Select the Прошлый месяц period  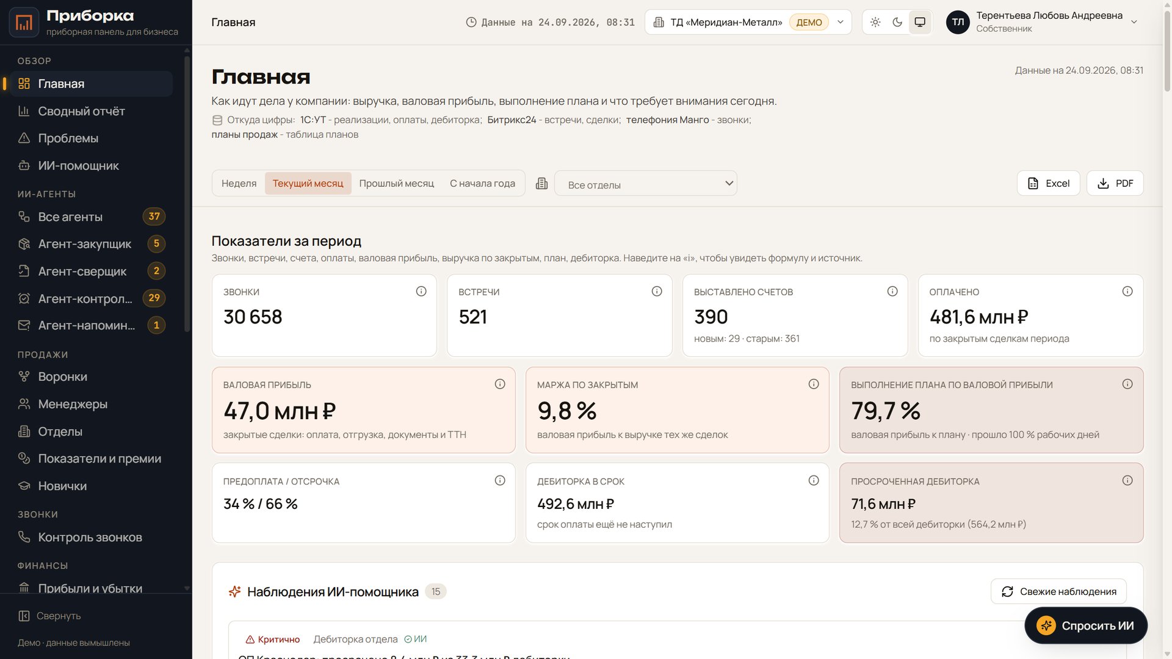[x=397, y=184]
